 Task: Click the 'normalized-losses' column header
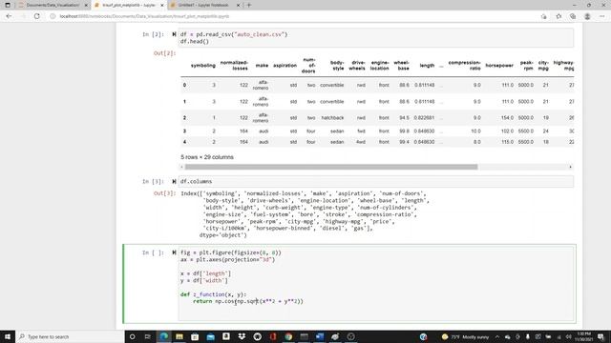[234, 66]
